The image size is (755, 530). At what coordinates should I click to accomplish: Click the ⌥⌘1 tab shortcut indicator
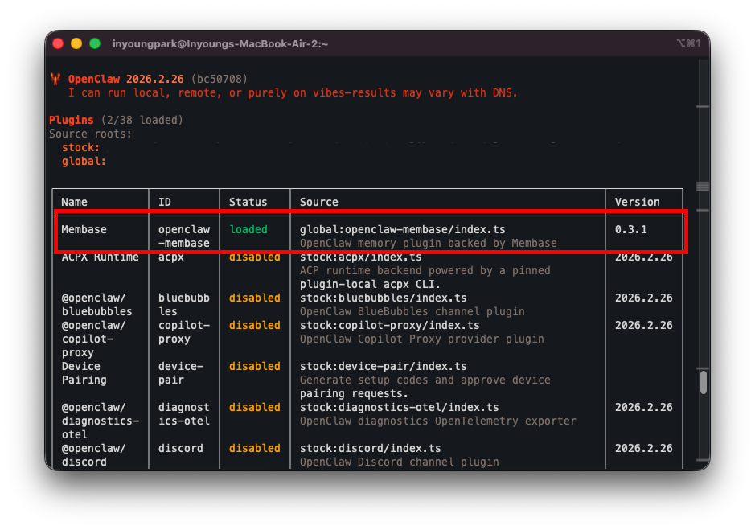[x=687, y=43]
